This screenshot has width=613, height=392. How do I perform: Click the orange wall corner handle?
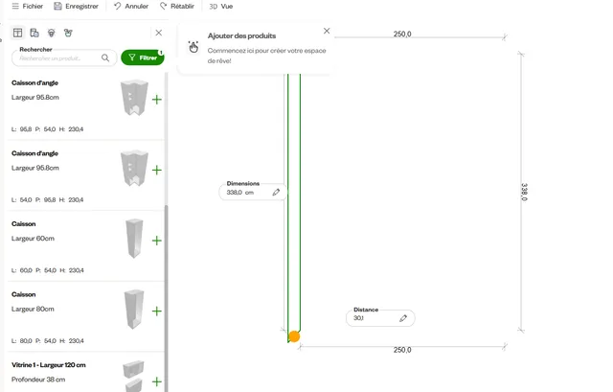click(x=294, y=336)
